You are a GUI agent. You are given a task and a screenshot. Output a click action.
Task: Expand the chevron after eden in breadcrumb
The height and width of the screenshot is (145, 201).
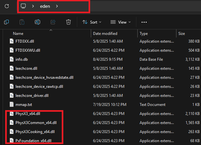coord(57,6)
